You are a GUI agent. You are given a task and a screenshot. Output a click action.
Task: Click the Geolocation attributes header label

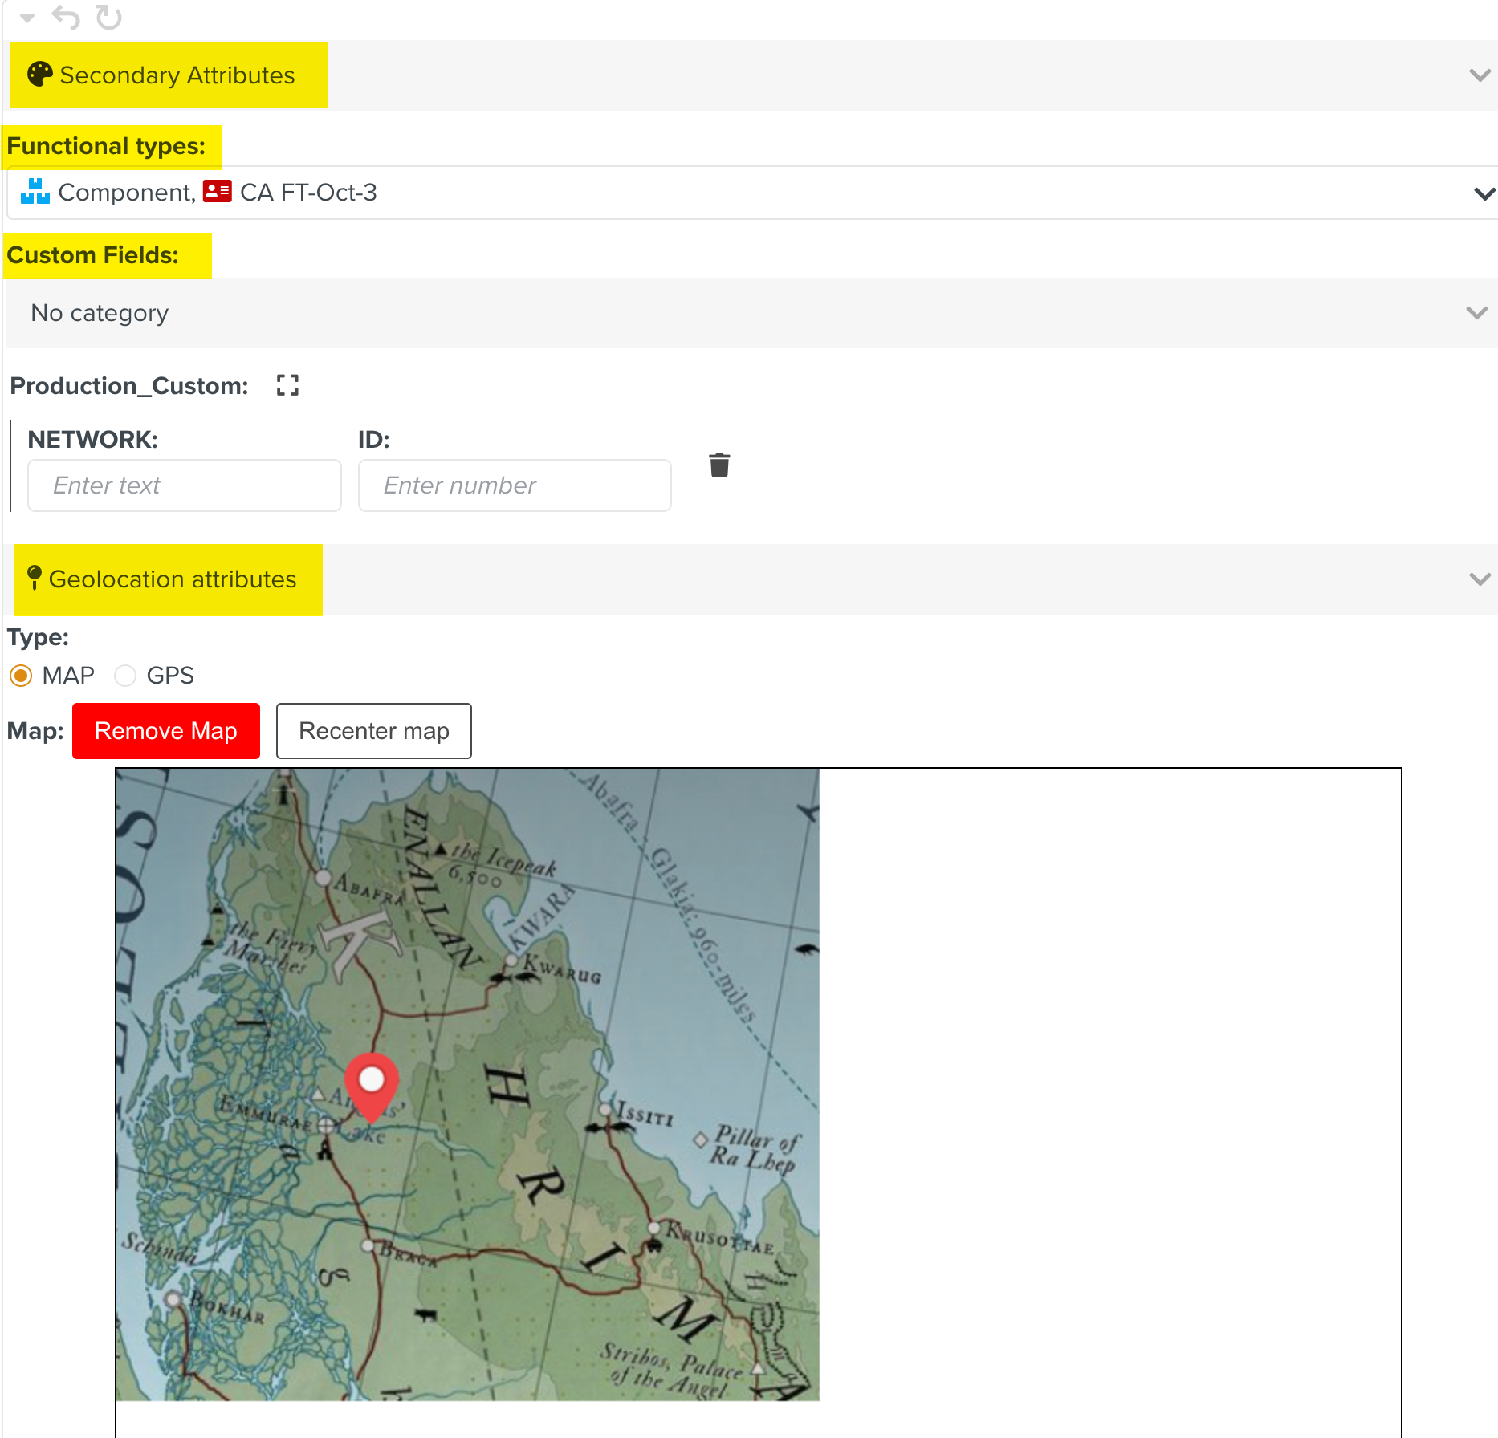[x=173, y=579]
